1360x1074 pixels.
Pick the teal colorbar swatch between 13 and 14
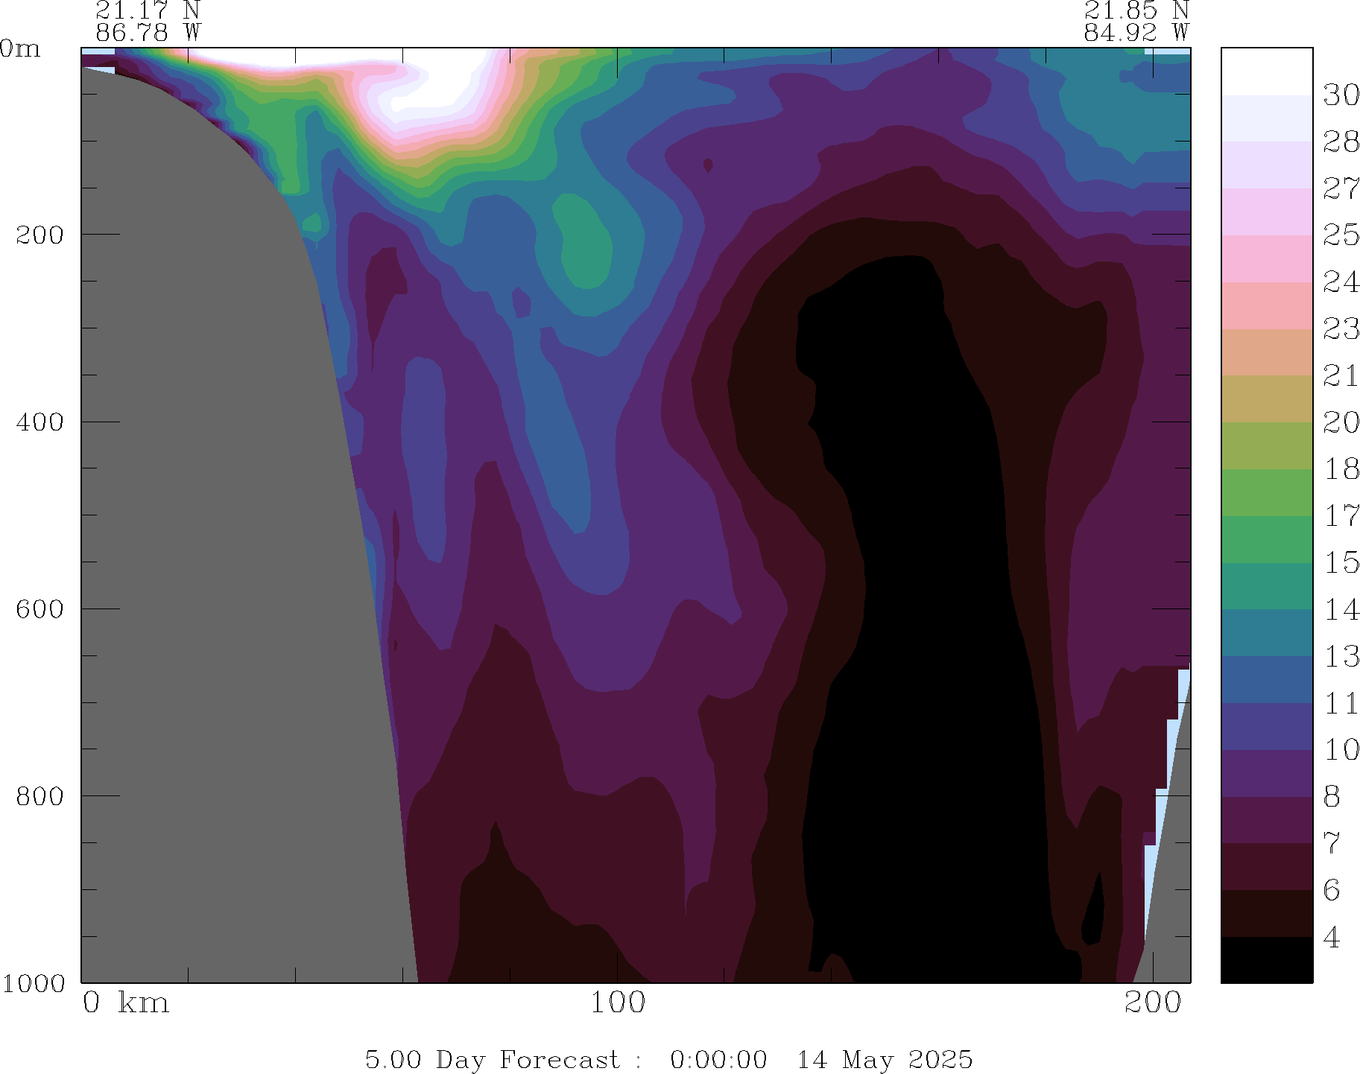[x=1267, y=633]
